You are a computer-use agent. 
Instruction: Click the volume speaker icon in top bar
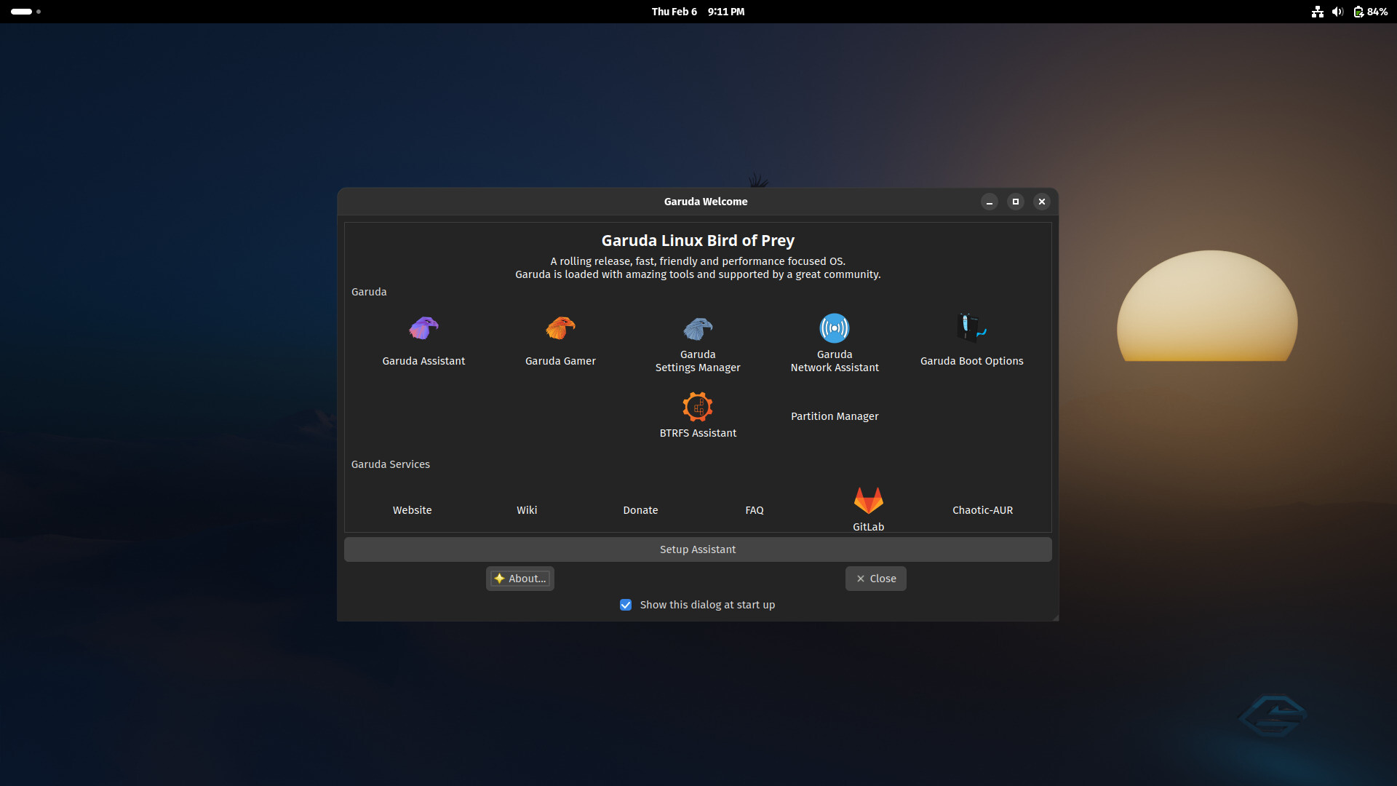[x=1337, y=12]
